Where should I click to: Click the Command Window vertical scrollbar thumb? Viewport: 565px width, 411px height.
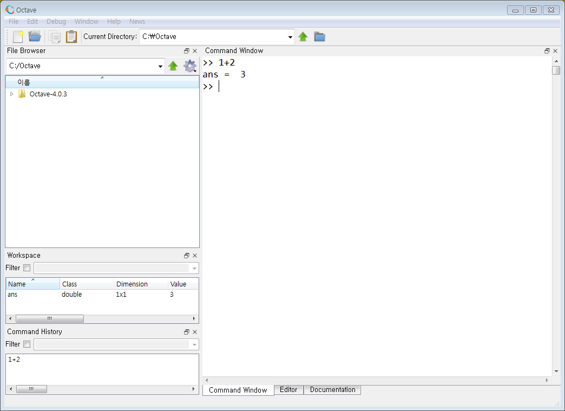(x=556, y=70)
